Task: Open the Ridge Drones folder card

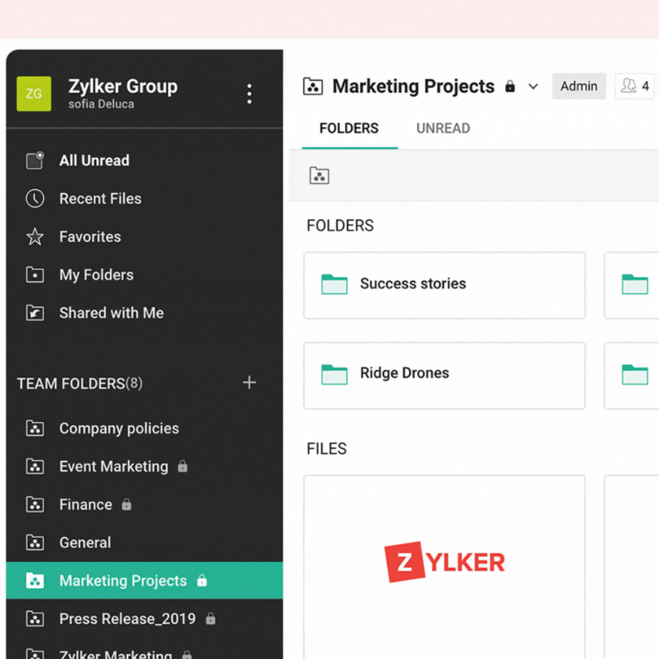Action: coord(444,375)
